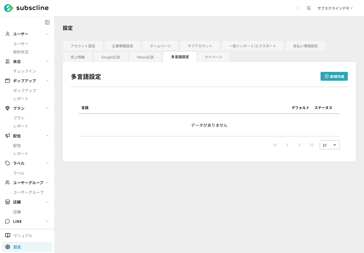This screenshot has width=364, height=253.
Task: Go to previous page arrow
Action: click(287, 145)
